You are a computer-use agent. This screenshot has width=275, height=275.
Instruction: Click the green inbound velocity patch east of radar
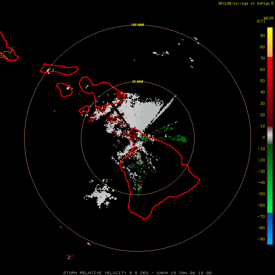(x=178, y=138)
